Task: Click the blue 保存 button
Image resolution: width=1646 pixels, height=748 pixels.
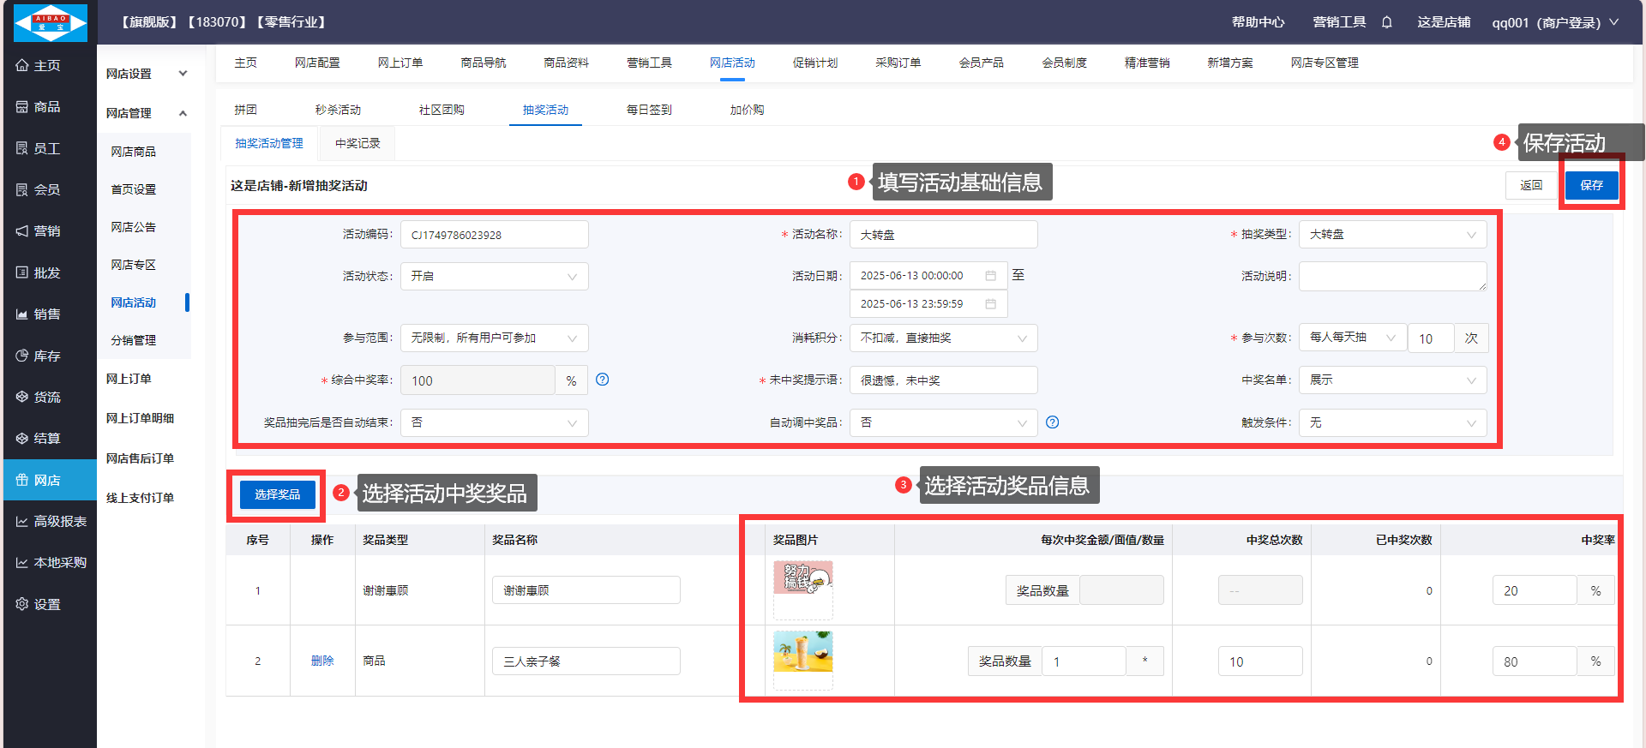Action: 1591,185
